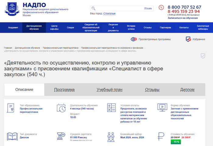Click the calendar clock duration icon
This screenshot has height=146, width=213.
61,108
